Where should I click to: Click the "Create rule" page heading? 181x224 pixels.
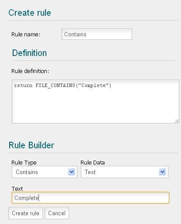point(30,13)
